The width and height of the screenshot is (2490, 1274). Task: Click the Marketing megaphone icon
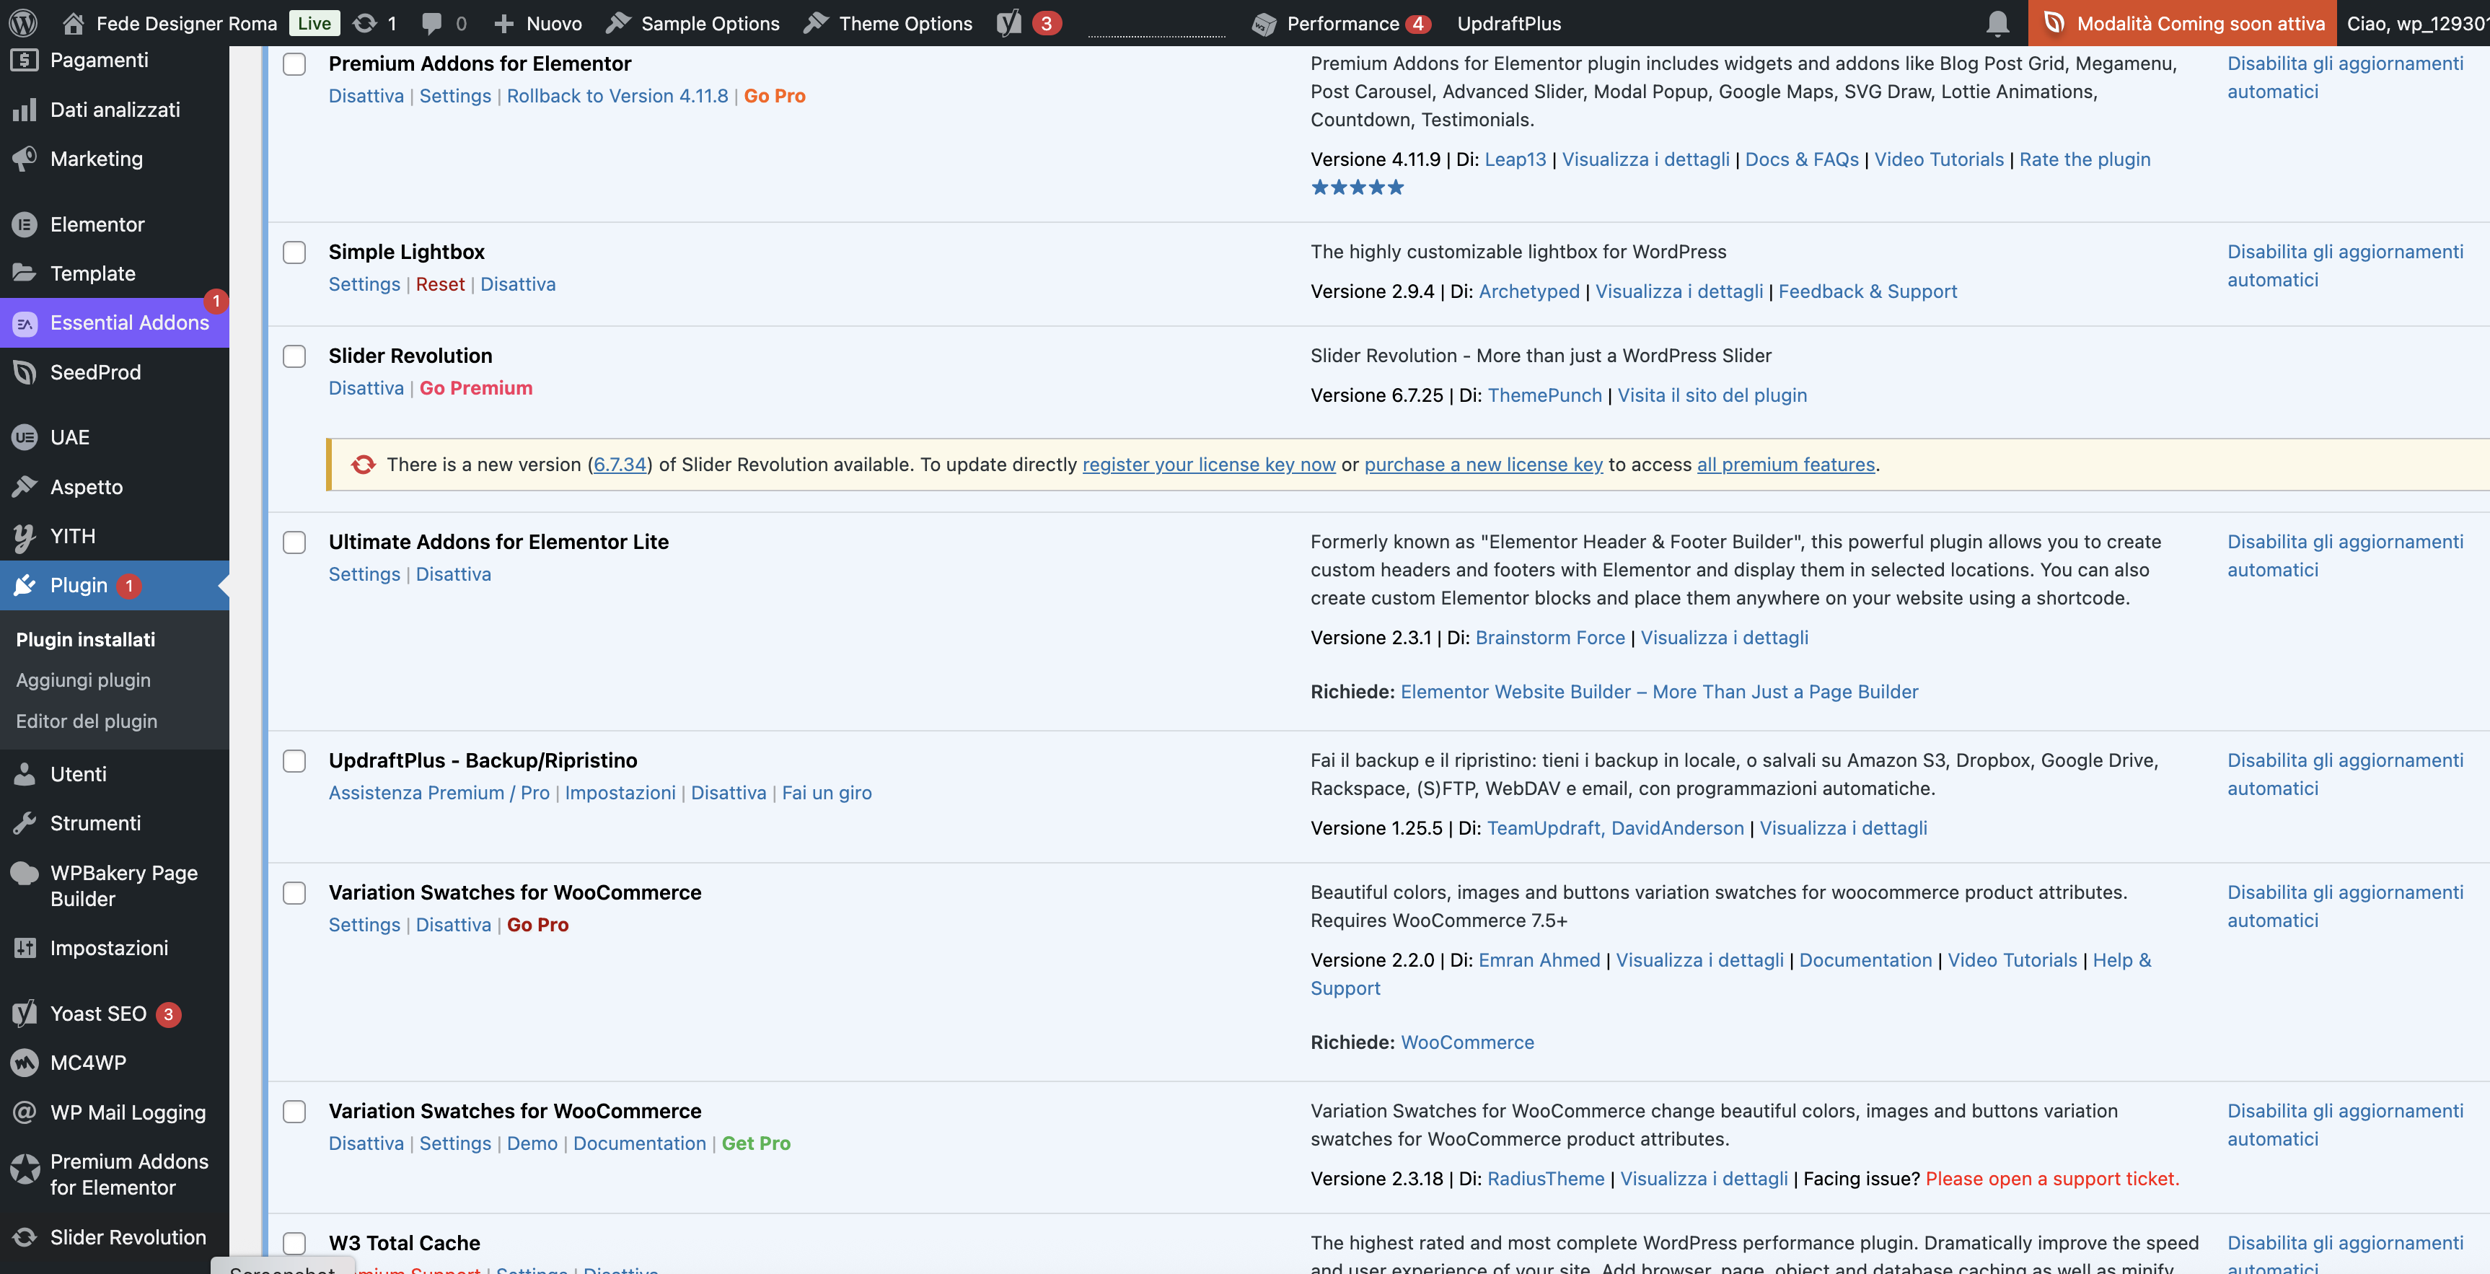tap(25, 159)
